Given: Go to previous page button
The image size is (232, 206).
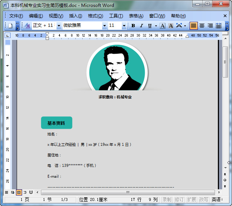Looking at the screenshot, I should [225, 174].
